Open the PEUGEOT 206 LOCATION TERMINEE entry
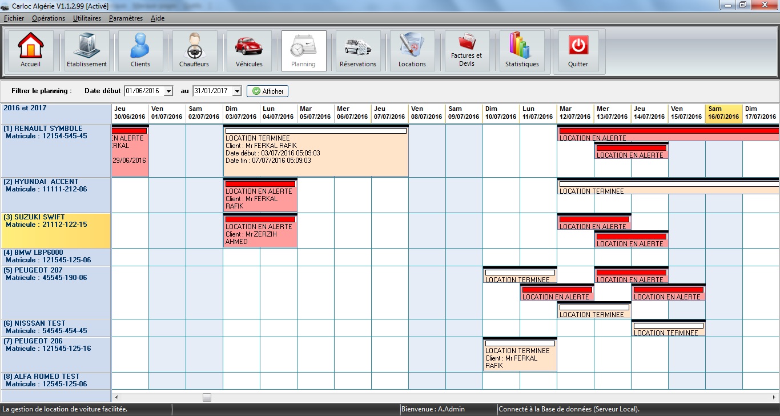Screen dimensions: 780x416 coord(520,354)
